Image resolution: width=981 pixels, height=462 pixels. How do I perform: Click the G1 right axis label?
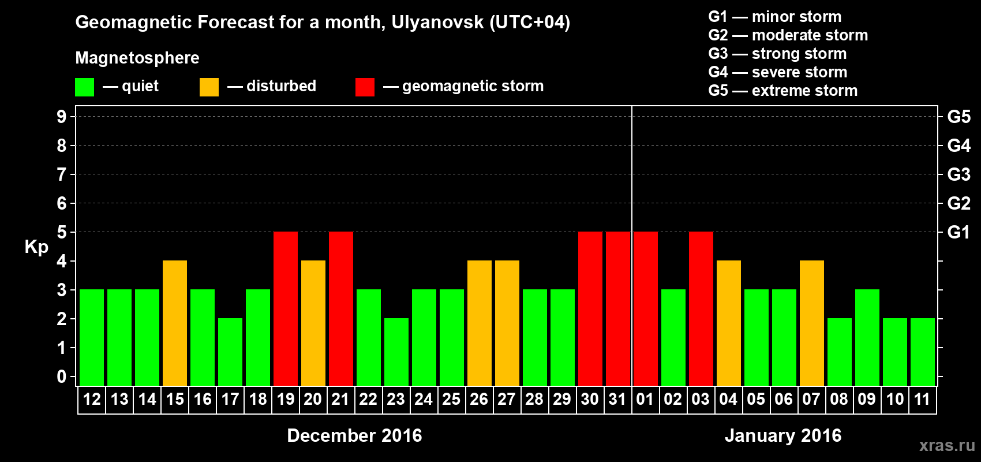959,232
